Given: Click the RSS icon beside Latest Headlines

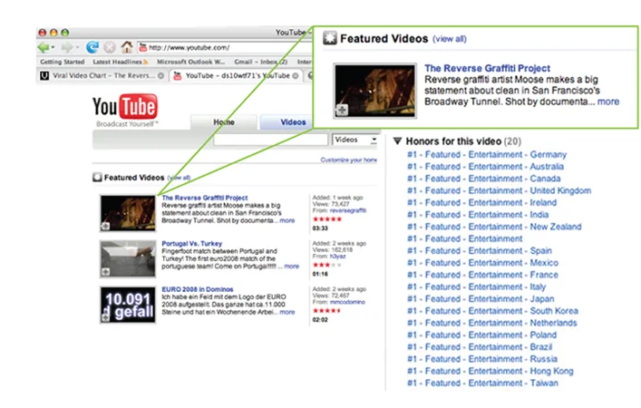Looking at the screenshot, I should (145, 63).
